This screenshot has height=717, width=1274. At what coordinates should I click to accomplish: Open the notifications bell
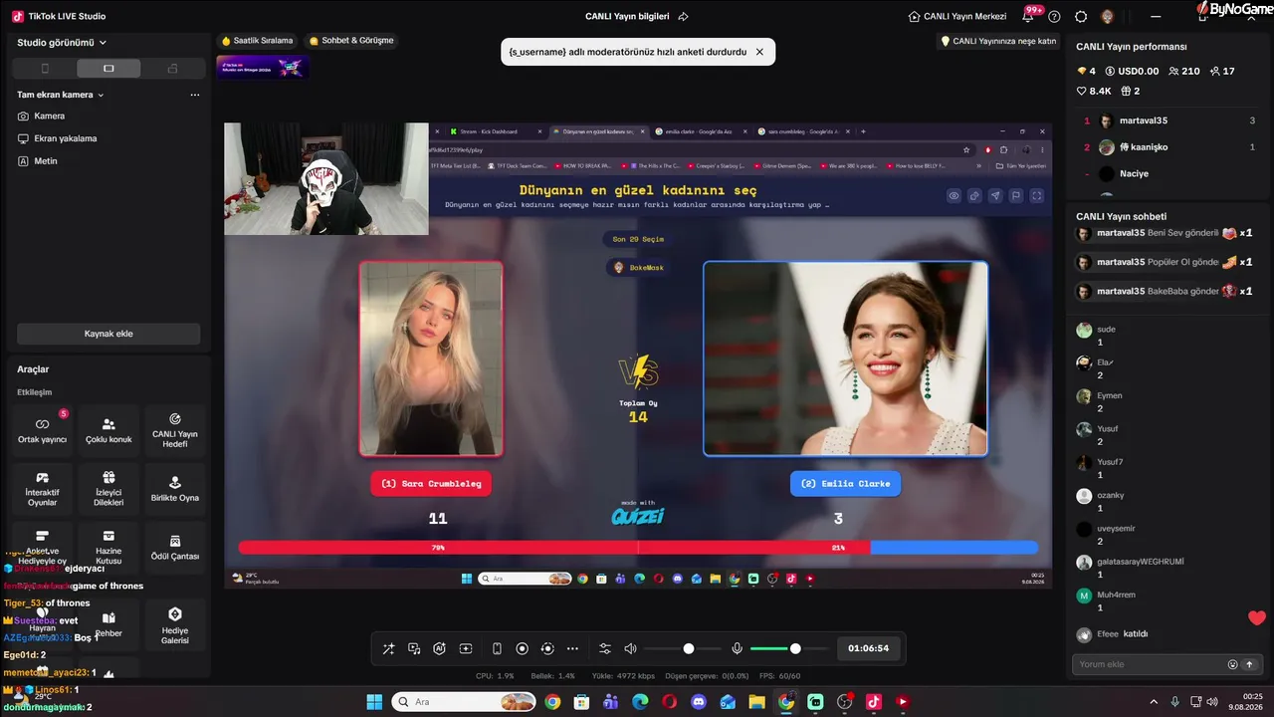tap(1028, 17)
